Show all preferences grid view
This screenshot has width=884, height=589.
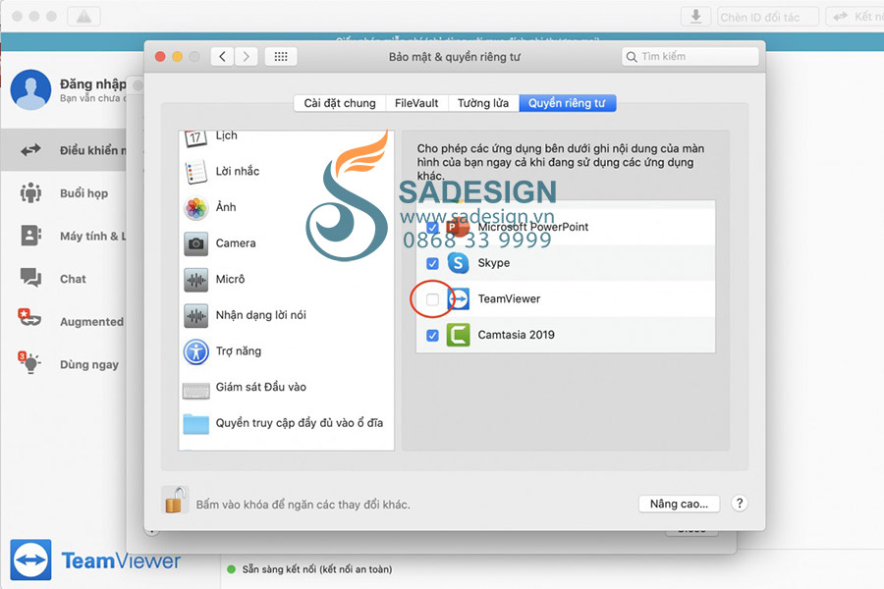click(x=281, y=56)
